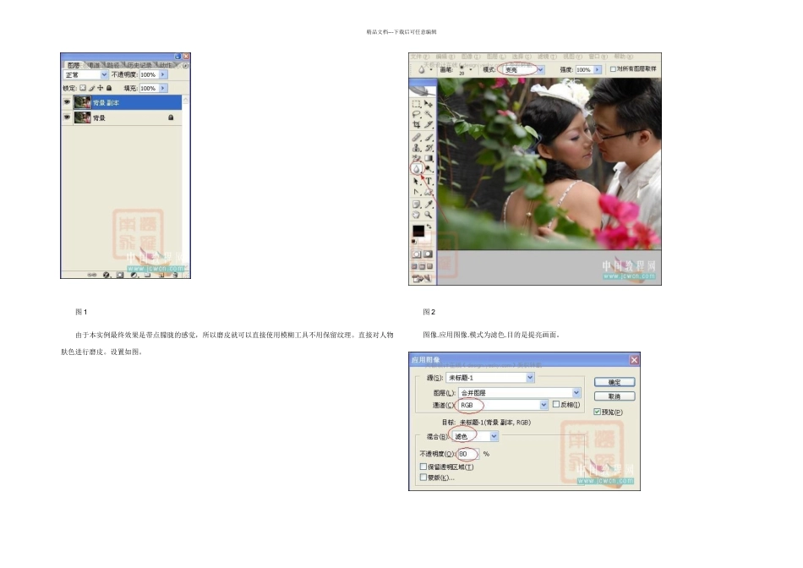The image size is (803, 568).
Task: Select the Path Selection tool
Action: [417, 181]
